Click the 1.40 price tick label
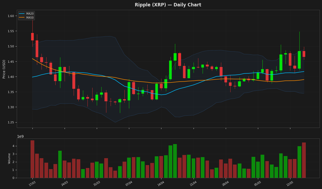 tap(11, 77)
